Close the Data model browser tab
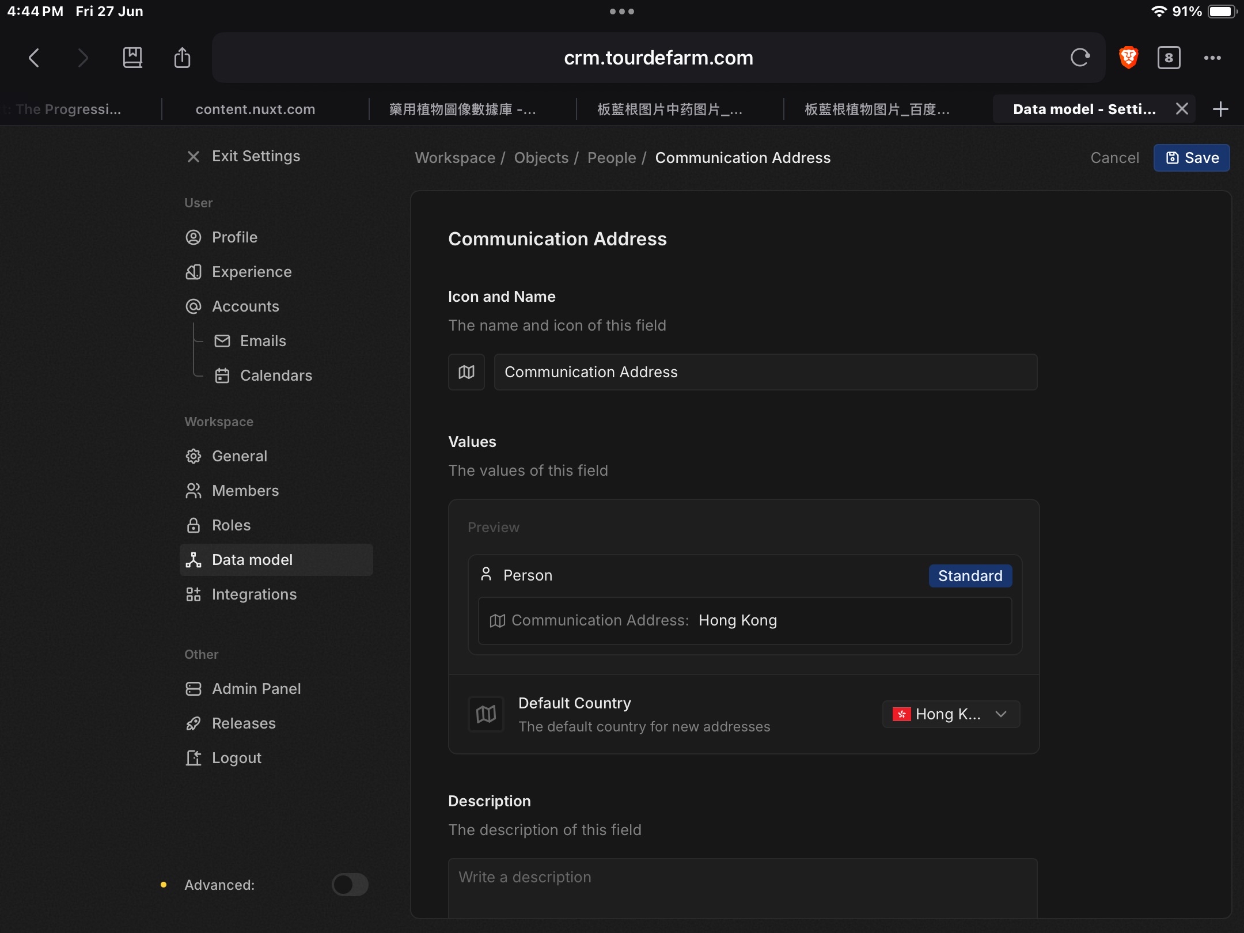Screen dimensions: 1244x933 1182,109
